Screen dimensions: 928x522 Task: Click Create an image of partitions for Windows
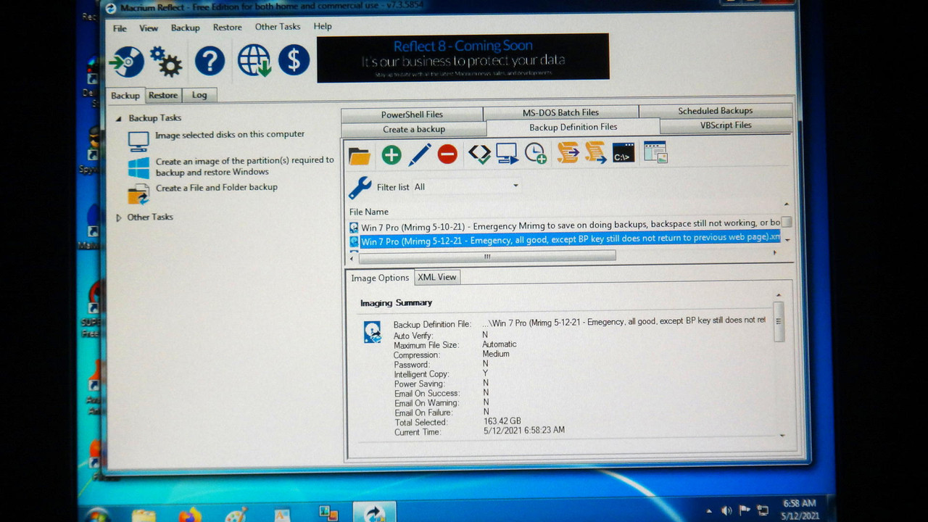tap(244, 166)
